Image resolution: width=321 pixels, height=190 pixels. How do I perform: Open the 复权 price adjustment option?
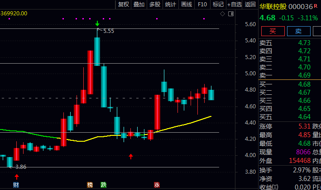(x=124, y=4)
